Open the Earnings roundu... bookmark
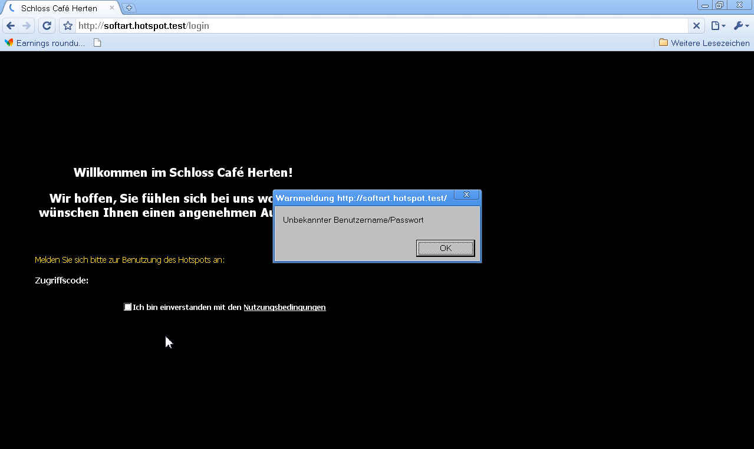The height and width of the screenshot is (449, 754). [x=45, y=43]
